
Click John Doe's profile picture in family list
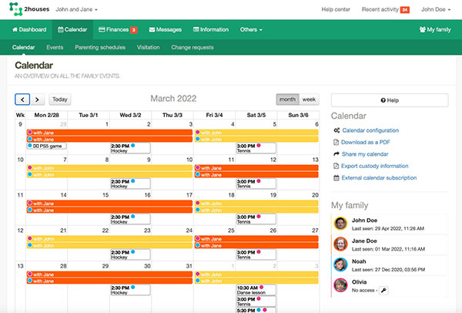pyautogui.click(x=340, y=224)
